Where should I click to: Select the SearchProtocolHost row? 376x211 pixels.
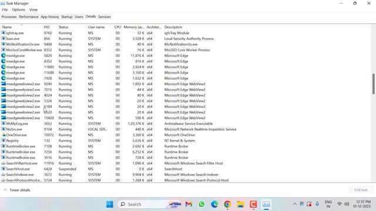point(186,180)
